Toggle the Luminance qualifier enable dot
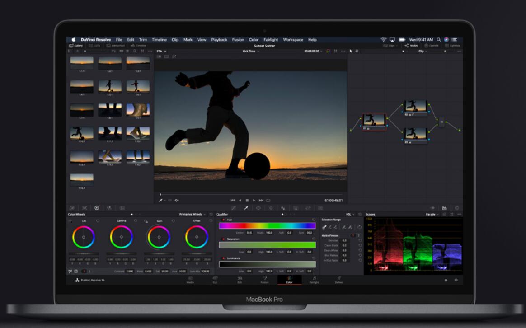 223,258
